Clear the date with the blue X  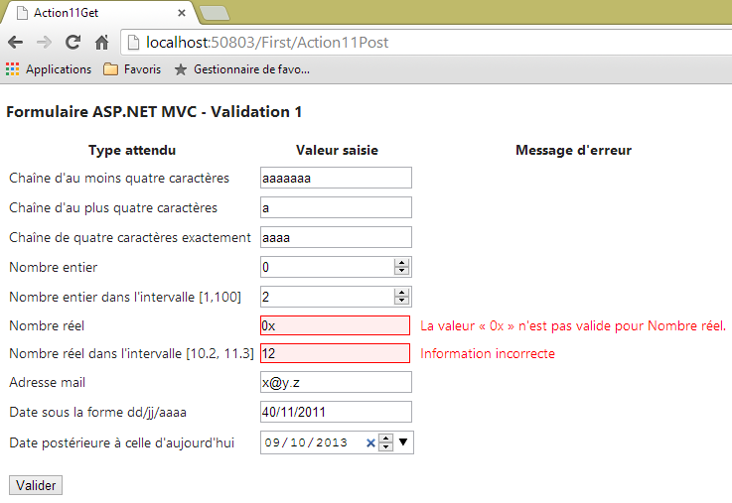pos(370,442)
